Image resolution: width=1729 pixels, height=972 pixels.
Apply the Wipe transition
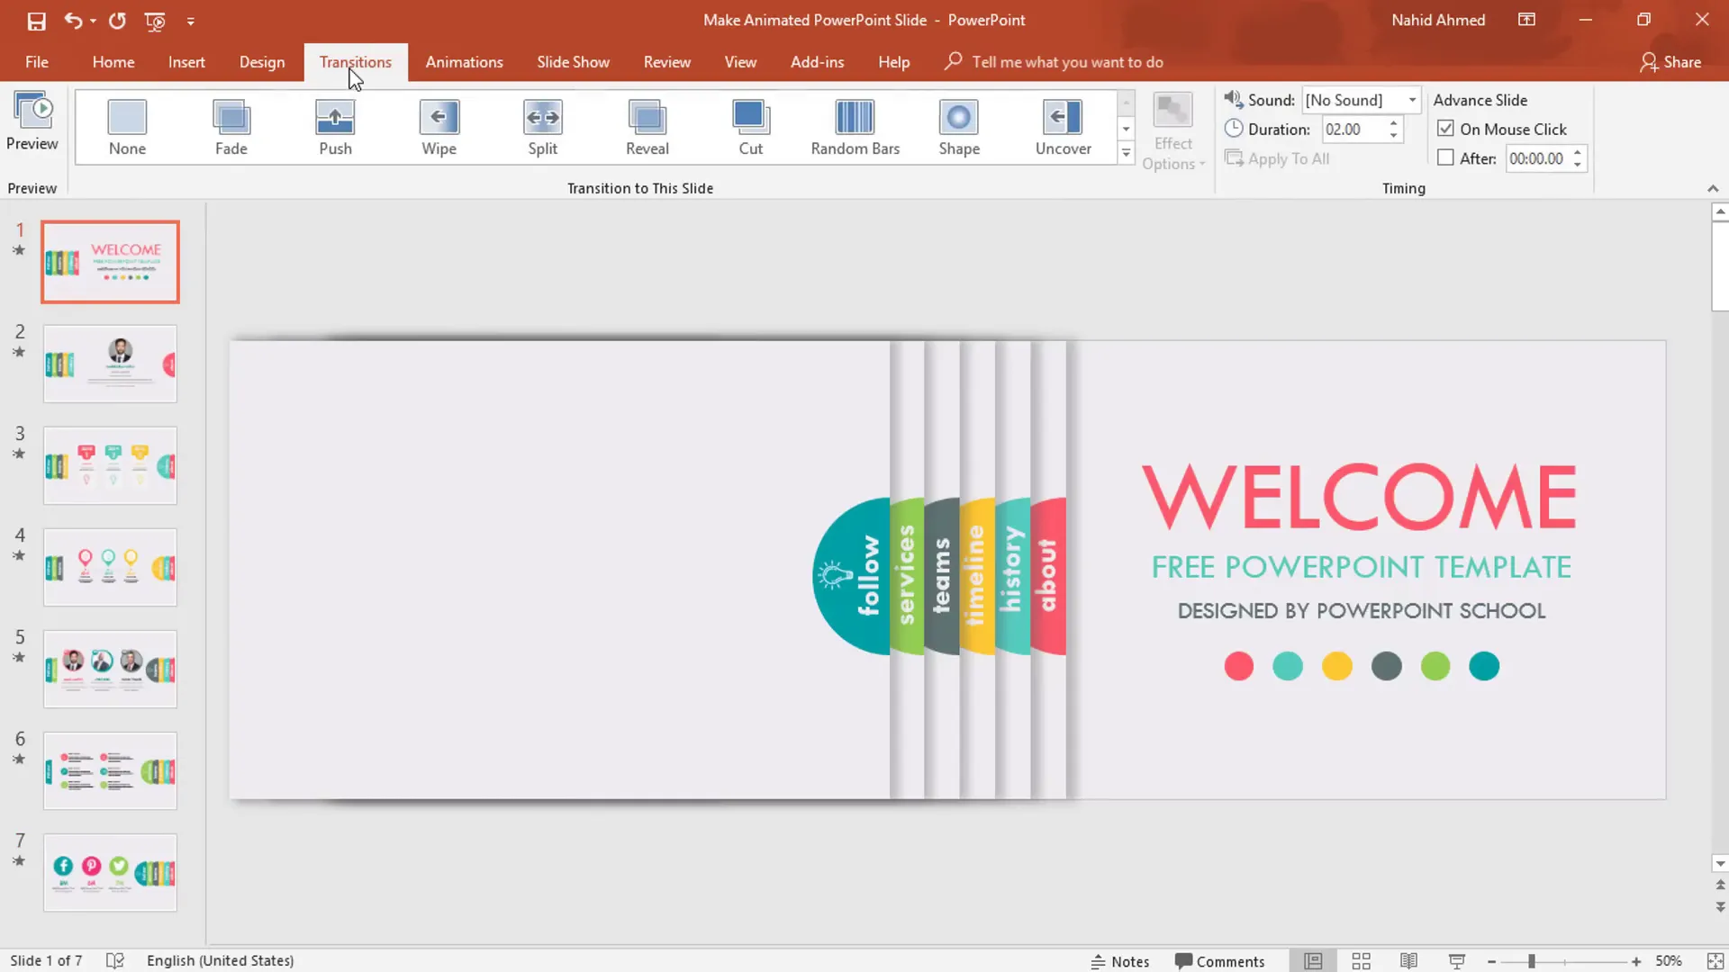(439, 128)
